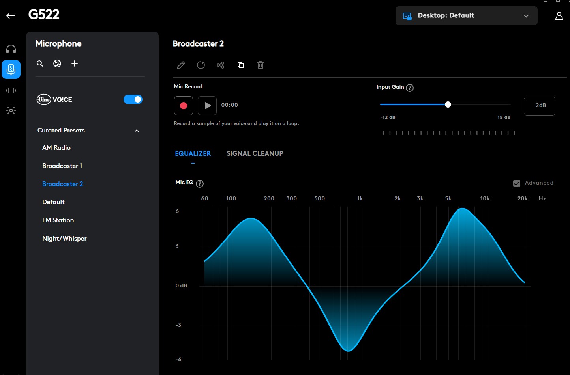Screen dimensions: 570x375
Task: Browse community presets globe icon
Action: [x=57, y=63]
